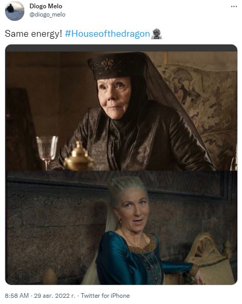Screen dimensions: 242x304
Task: Click the date 29 авг. 2022 г.
Action: point(55,296)
